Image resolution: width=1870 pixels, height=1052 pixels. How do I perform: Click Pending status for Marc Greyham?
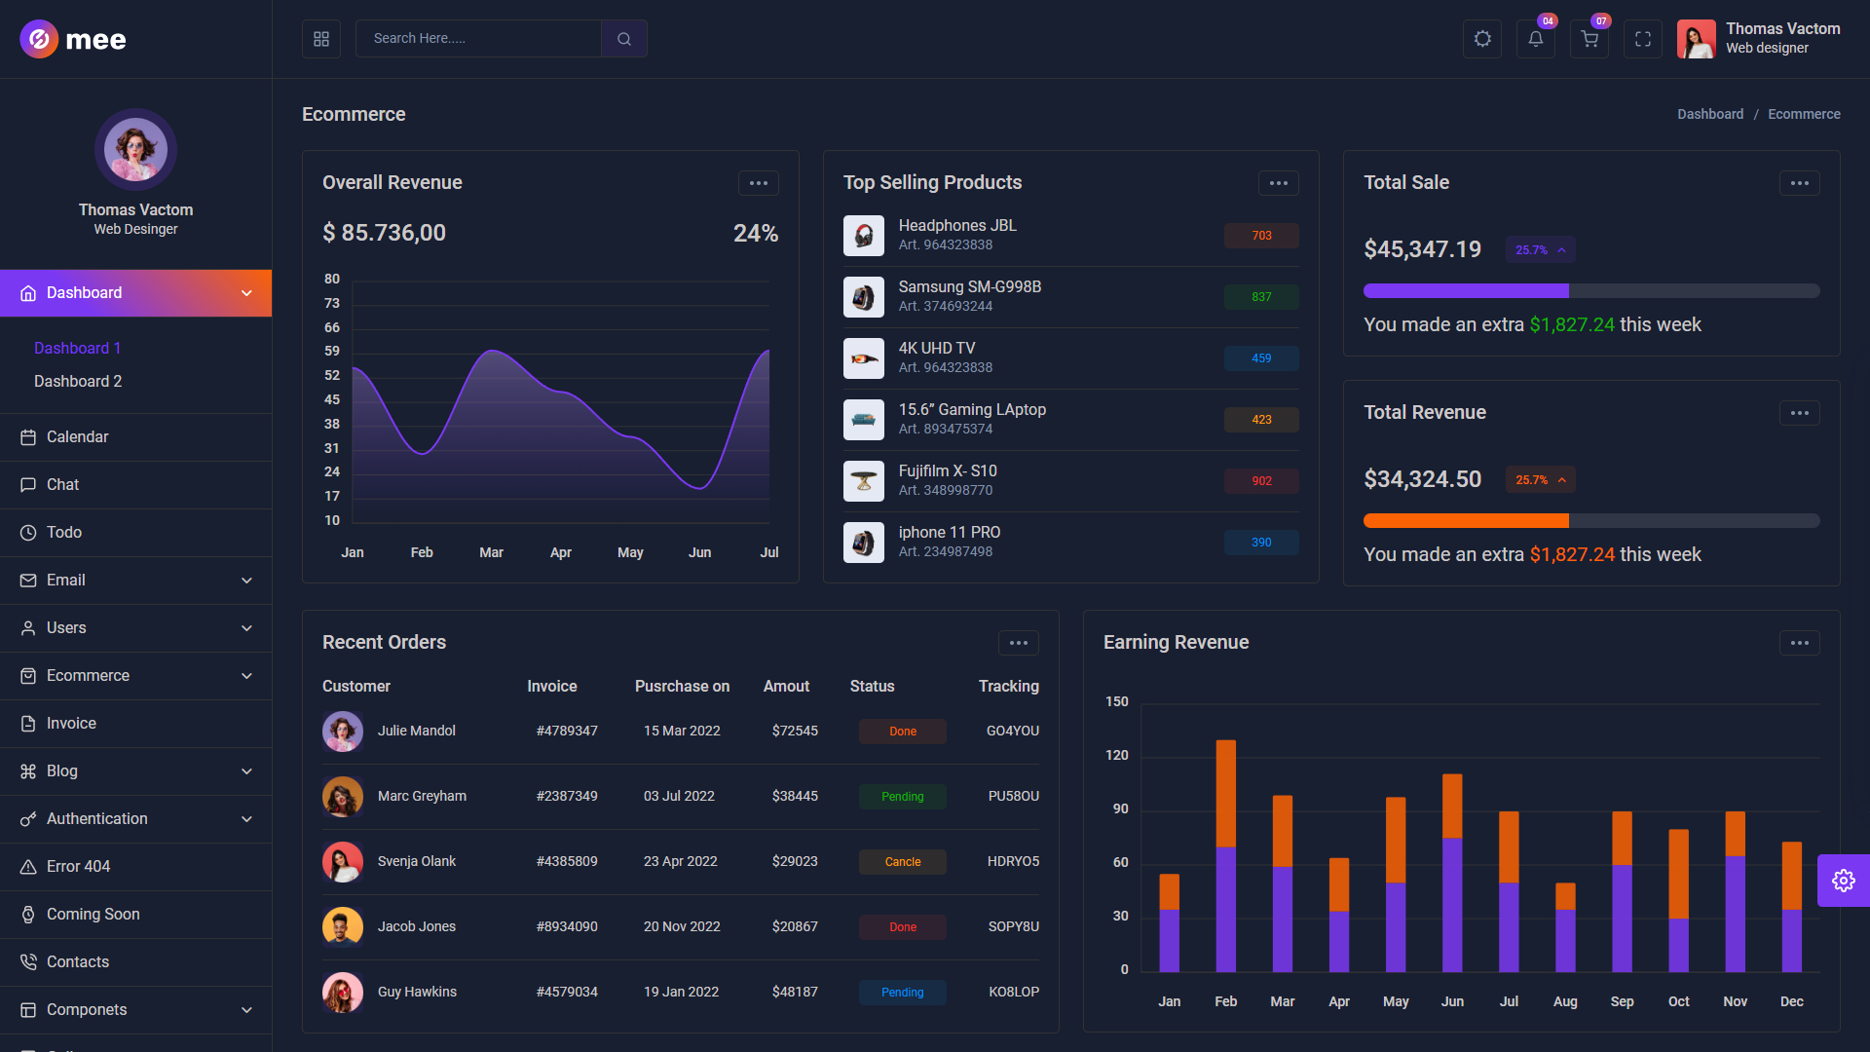[902, 797]
